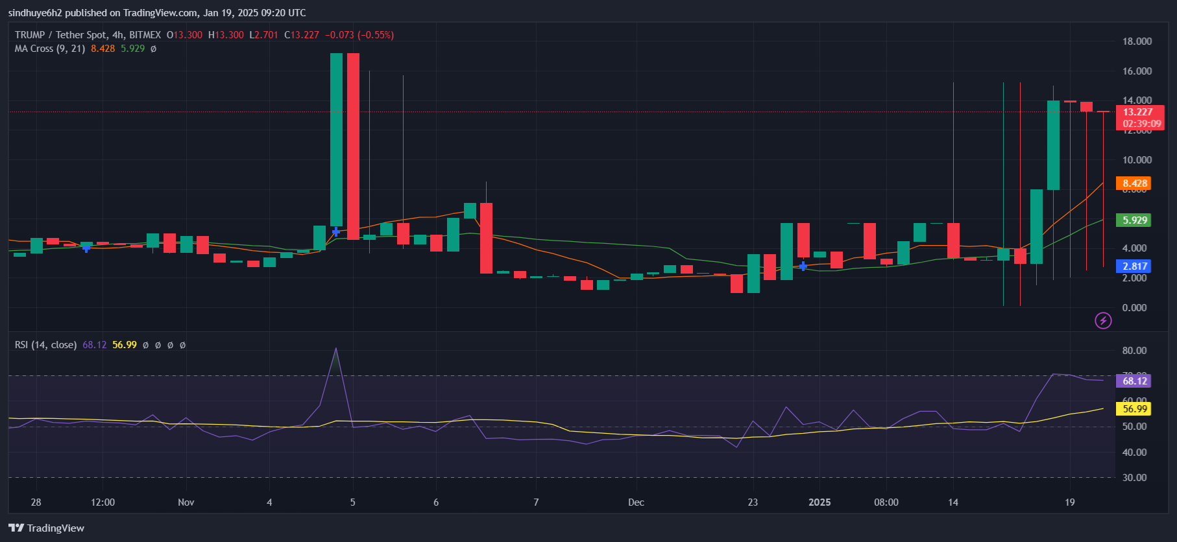
Task: Click the yellow 56.99 RSI axis label
Action: pyautogui.click(x=1134, y=408)
